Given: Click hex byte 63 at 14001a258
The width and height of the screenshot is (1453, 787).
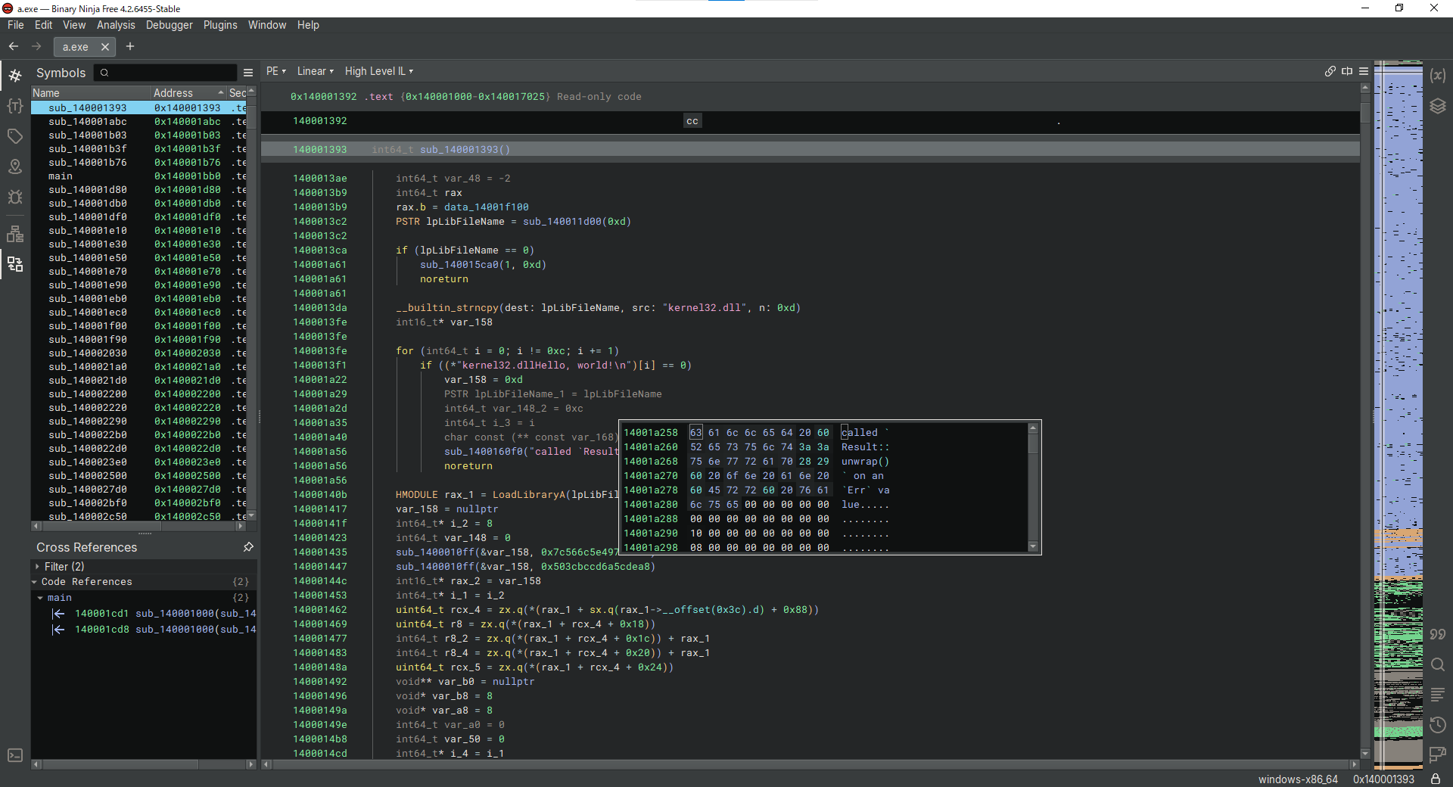Looking at the screenshot, I should (x=695, y=433).
